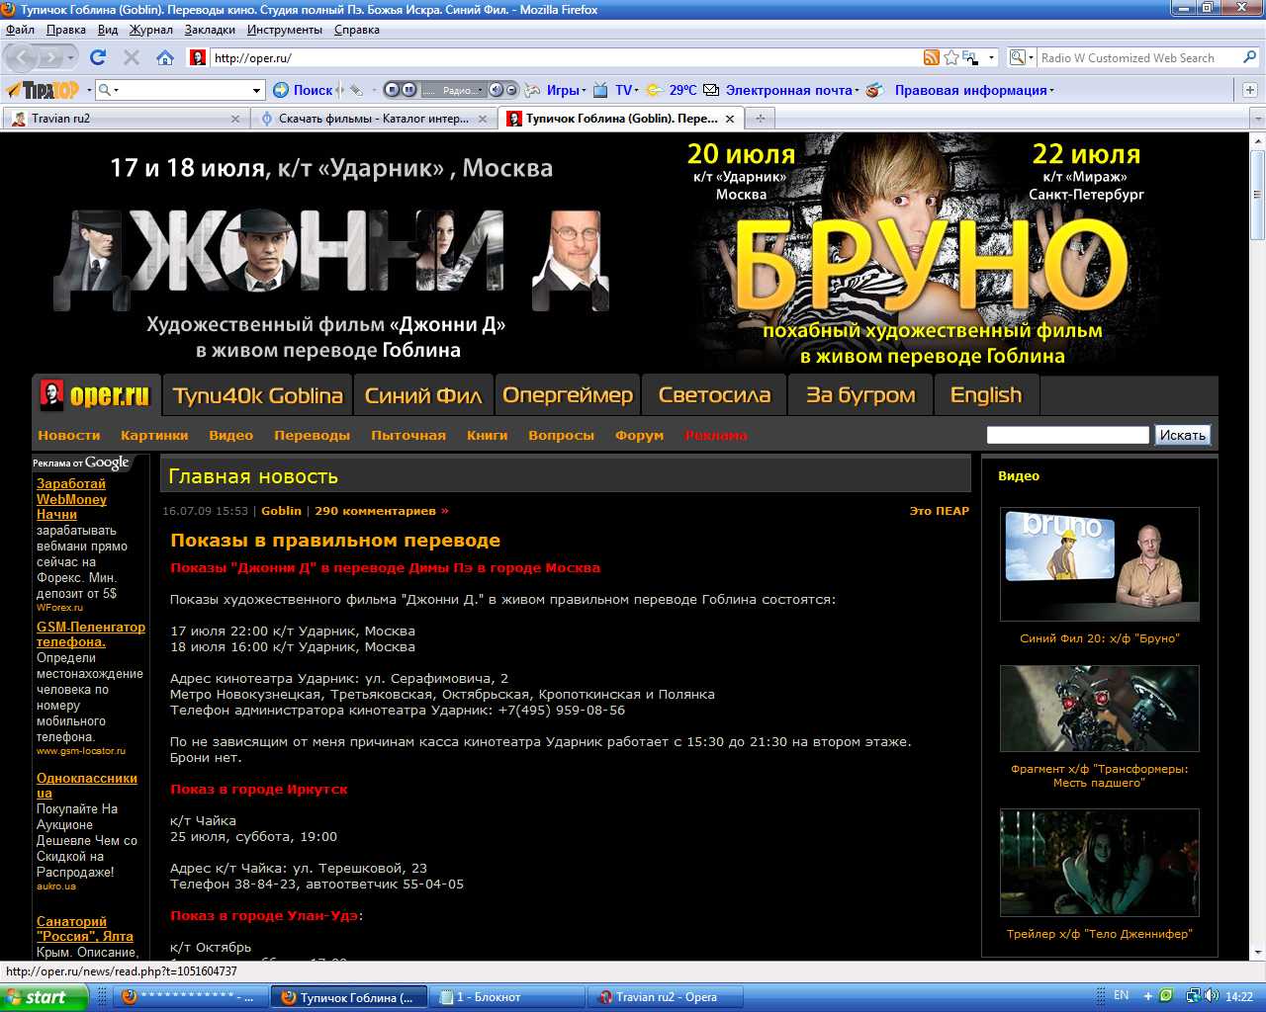The image size is (1266, 1012).
Task: Pause the radio in the toolbar player
Action: pyautogui.click(x=408, y=90)
